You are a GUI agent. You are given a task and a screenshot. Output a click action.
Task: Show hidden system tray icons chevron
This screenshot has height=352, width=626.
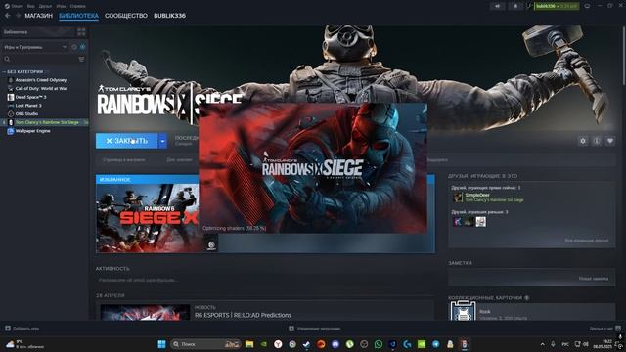[542, 344]
